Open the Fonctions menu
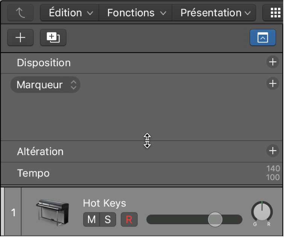This screenshot has height=237, width=284. tap(136, 13)
